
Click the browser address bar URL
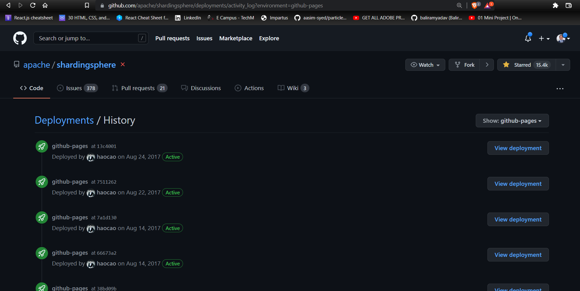coord(216,6)
